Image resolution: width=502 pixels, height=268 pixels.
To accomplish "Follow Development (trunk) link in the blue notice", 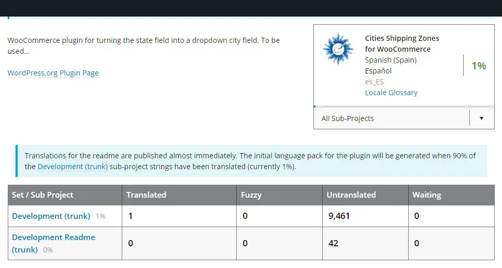I will (x=73, y=167).
